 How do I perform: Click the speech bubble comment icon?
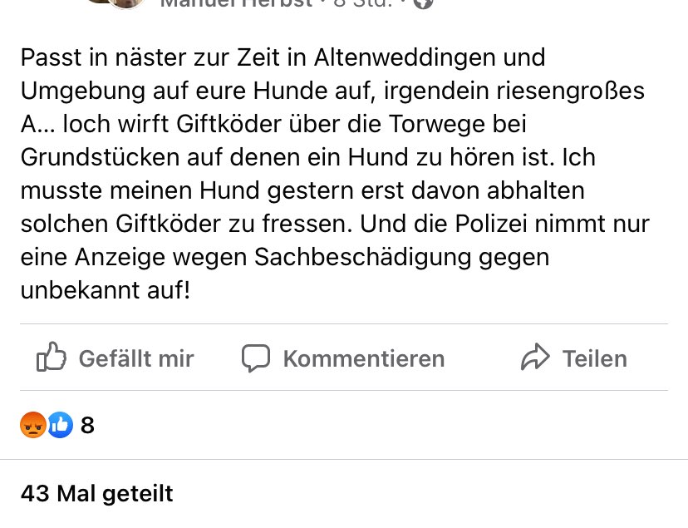click(257, 358)
